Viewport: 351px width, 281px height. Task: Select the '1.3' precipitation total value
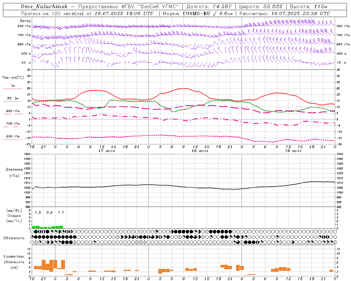click(38, 212)
